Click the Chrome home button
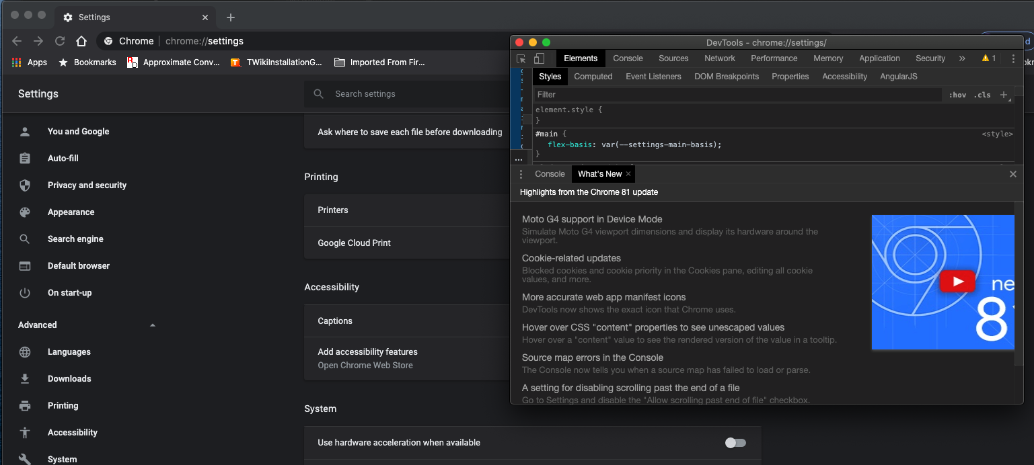This screenshot has height=465, width=1034. [x=81, y=41]
